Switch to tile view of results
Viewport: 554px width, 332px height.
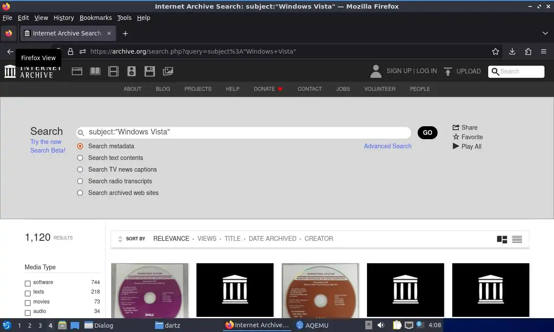[502, 239]
